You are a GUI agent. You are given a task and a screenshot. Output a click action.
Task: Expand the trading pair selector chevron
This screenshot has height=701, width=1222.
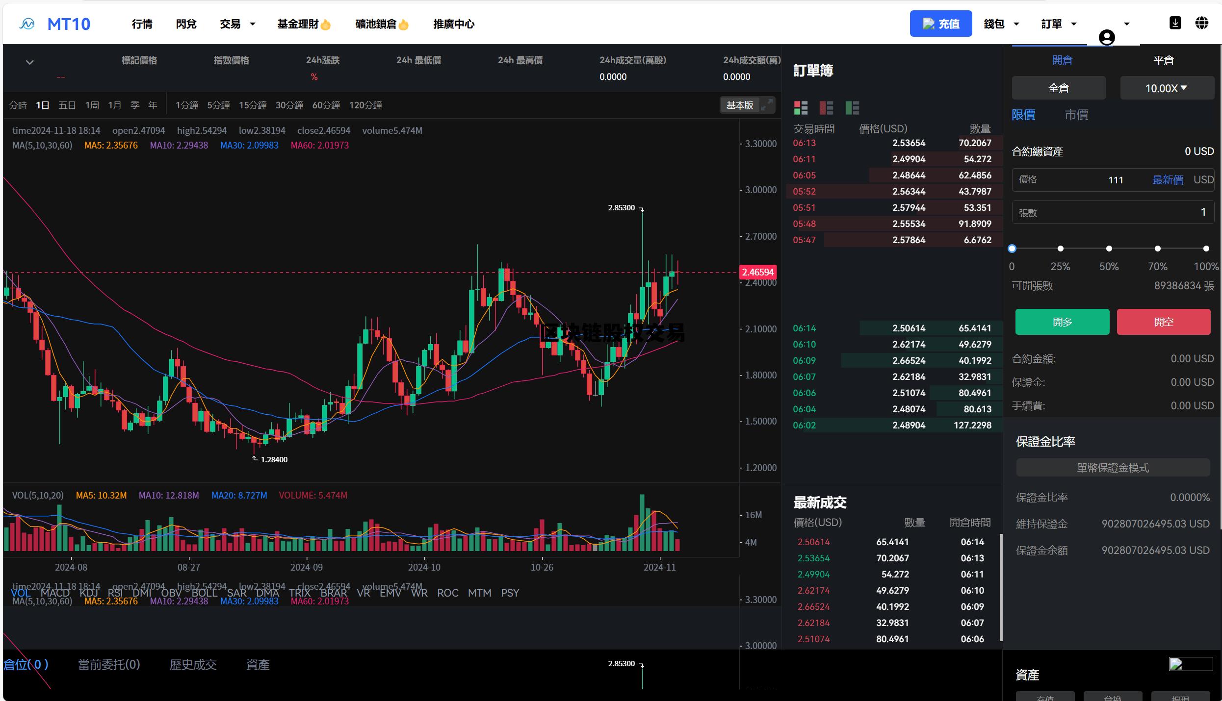click(29, 62)
